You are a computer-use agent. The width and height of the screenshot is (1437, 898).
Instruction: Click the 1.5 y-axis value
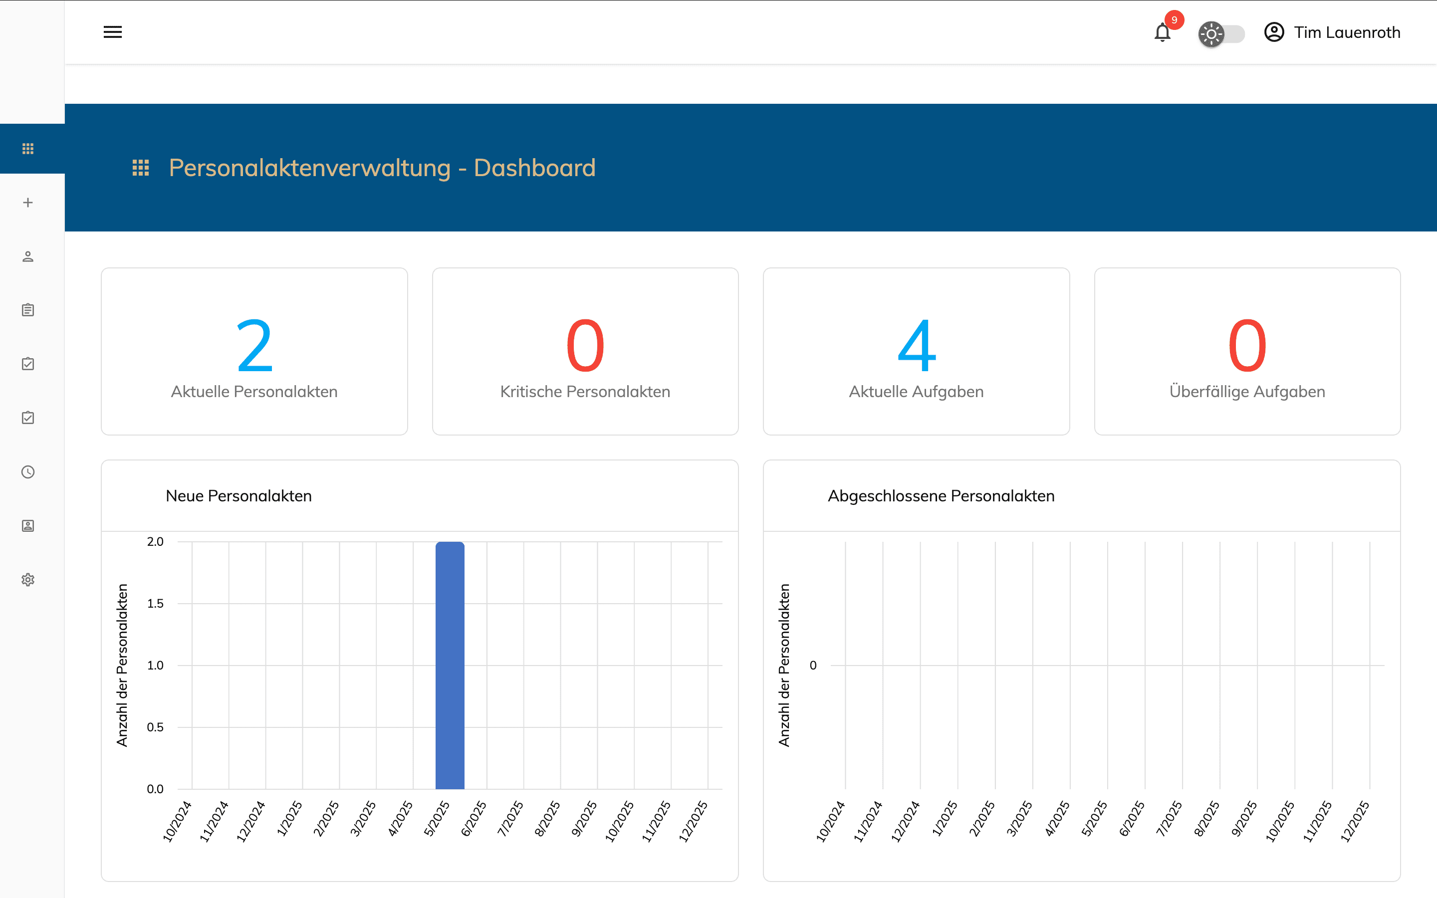tap(155, 604)
